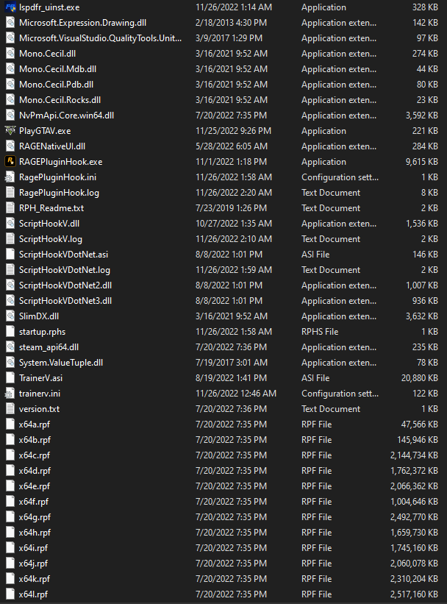Select the x64i.rpf file name
This screenshot has width=447, height=604.
pos(34,548)
